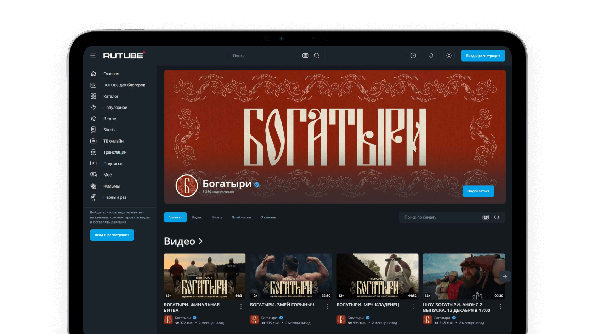595x334 pixels.
Task: Click the Богатыри channel avatar
Action: point(187,186)
